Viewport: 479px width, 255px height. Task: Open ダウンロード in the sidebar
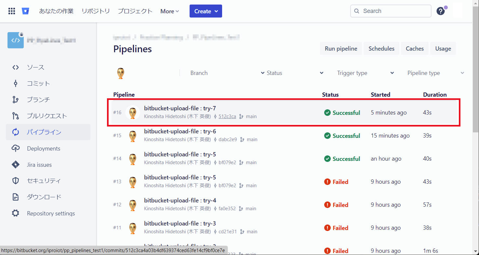click(x=48, y=197)
